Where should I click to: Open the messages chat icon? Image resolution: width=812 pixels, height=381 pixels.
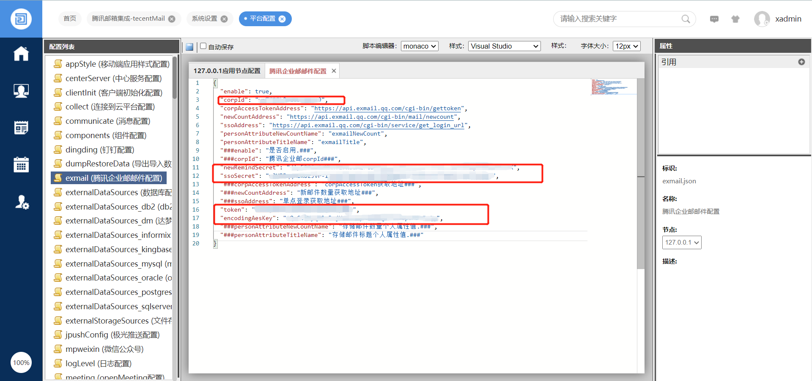click(x=714, y=19)
